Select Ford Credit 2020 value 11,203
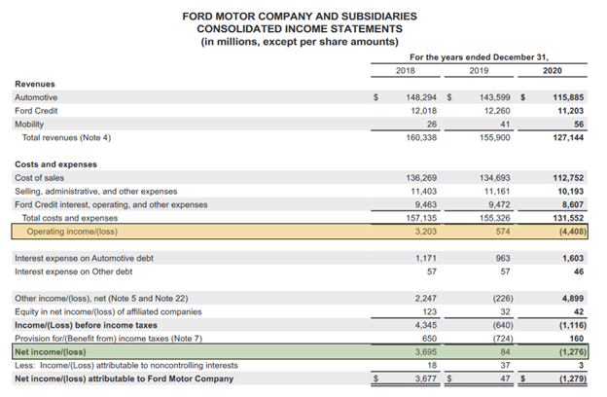 (571, 111)
